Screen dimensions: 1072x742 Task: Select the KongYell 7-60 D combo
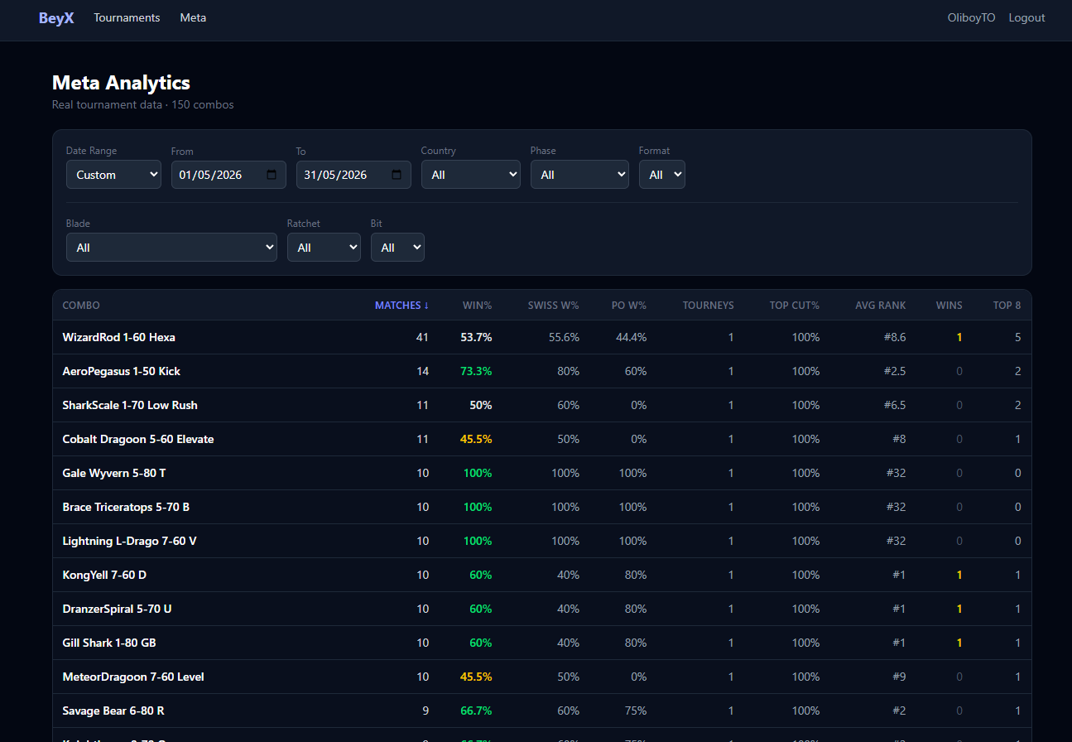[104, 575]
